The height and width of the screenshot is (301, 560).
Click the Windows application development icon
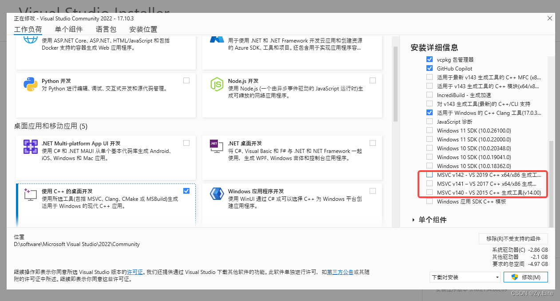(x=217, y=194)
